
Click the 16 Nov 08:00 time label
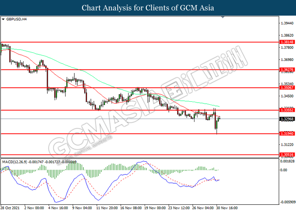click(x=131, y=208)
